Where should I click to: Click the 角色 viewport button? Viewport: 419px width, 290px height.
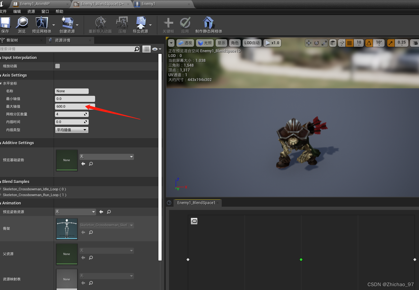pyautogui.click(x=235, y=43)
